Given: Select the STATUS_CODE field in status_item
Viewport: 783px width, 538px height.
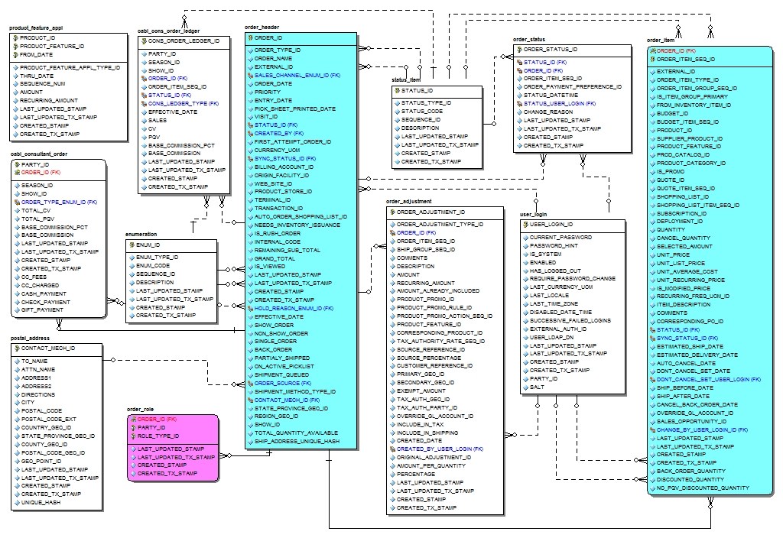Looking at the screenshot, I should [x=422, y=112].
